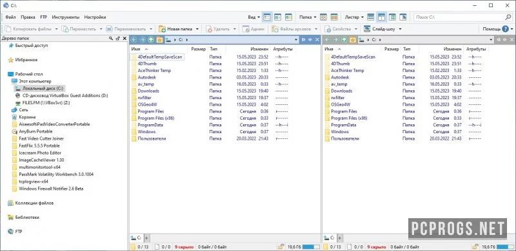Expand the Помощь dropdown arrow
The width and height of the screenshot is (516, 251).
tap(511, 29)
